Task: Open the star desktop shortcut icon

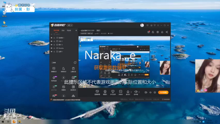Action: click(4, 24)
